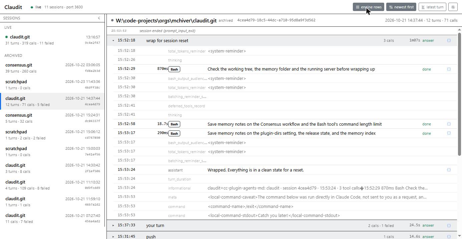Click the Claudit app title
Viewport: 462px width, 239px height.
coord(13,7)
